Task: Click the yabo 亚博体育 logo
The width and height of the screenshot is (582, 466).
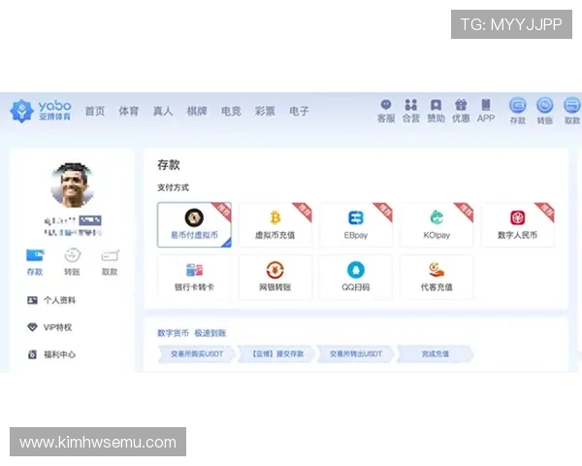Action: tap(41, 111)
